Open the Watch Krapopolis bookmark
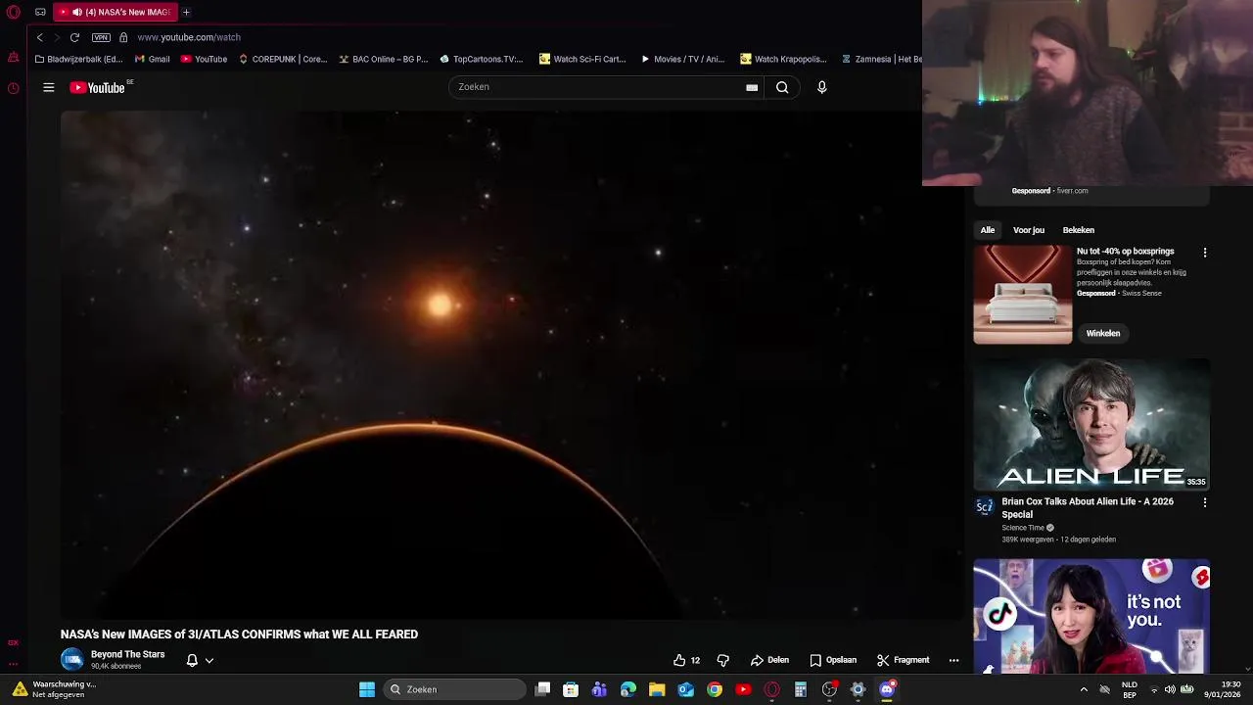Screen dimensions: 1253x705 (783, 59)
